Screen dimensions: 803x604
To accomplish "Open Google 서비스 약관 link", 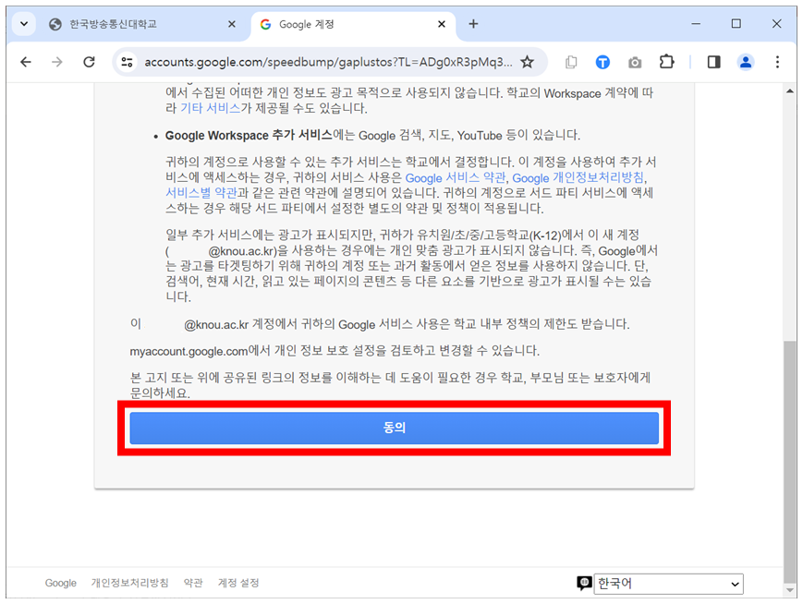I will (456, 177).
